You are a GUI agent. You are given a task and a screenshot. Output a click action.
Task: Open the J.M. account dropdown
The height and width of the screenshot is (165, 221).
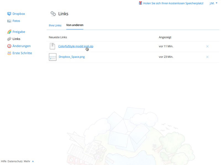click(x=213, y=3)
